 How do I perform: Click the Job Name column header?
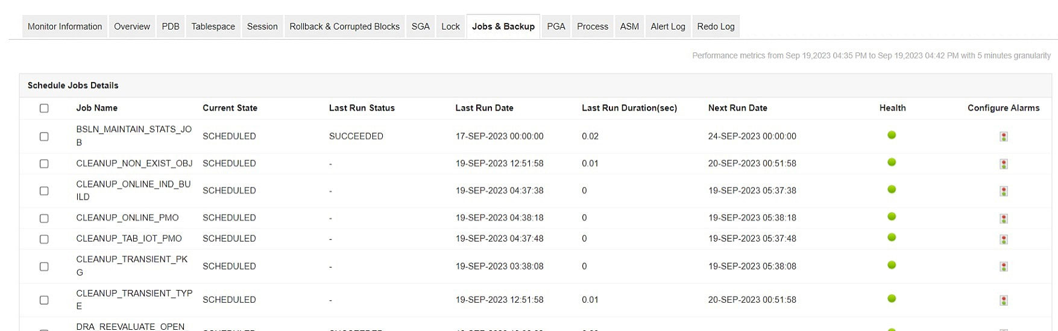[x=96, y=108]
